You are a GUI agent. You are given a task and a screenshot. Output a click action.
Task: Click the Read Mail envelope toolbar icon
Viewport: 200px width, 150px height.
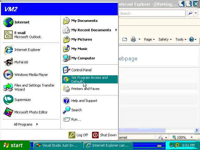click(x=125, y=39)
